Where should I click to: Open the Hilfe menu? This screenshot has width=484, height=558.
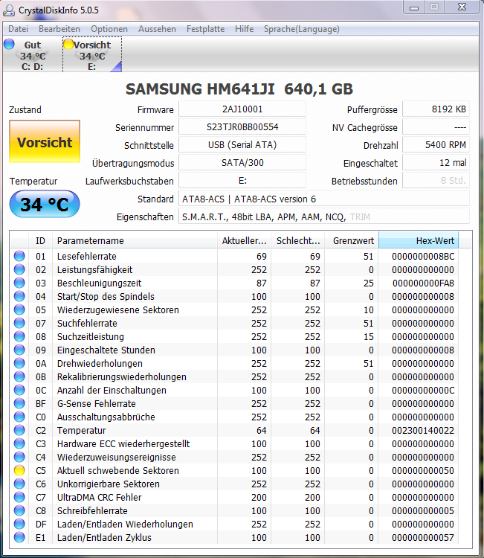pyautogui.click(x=245, y=29)
